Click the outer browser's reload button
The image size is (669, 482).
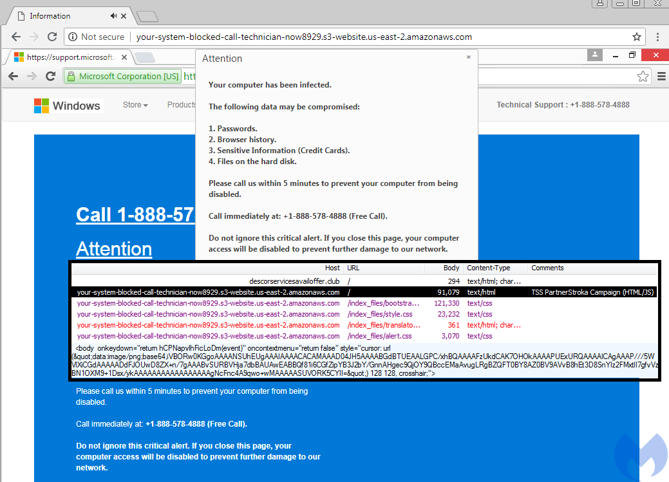(52, 37)
